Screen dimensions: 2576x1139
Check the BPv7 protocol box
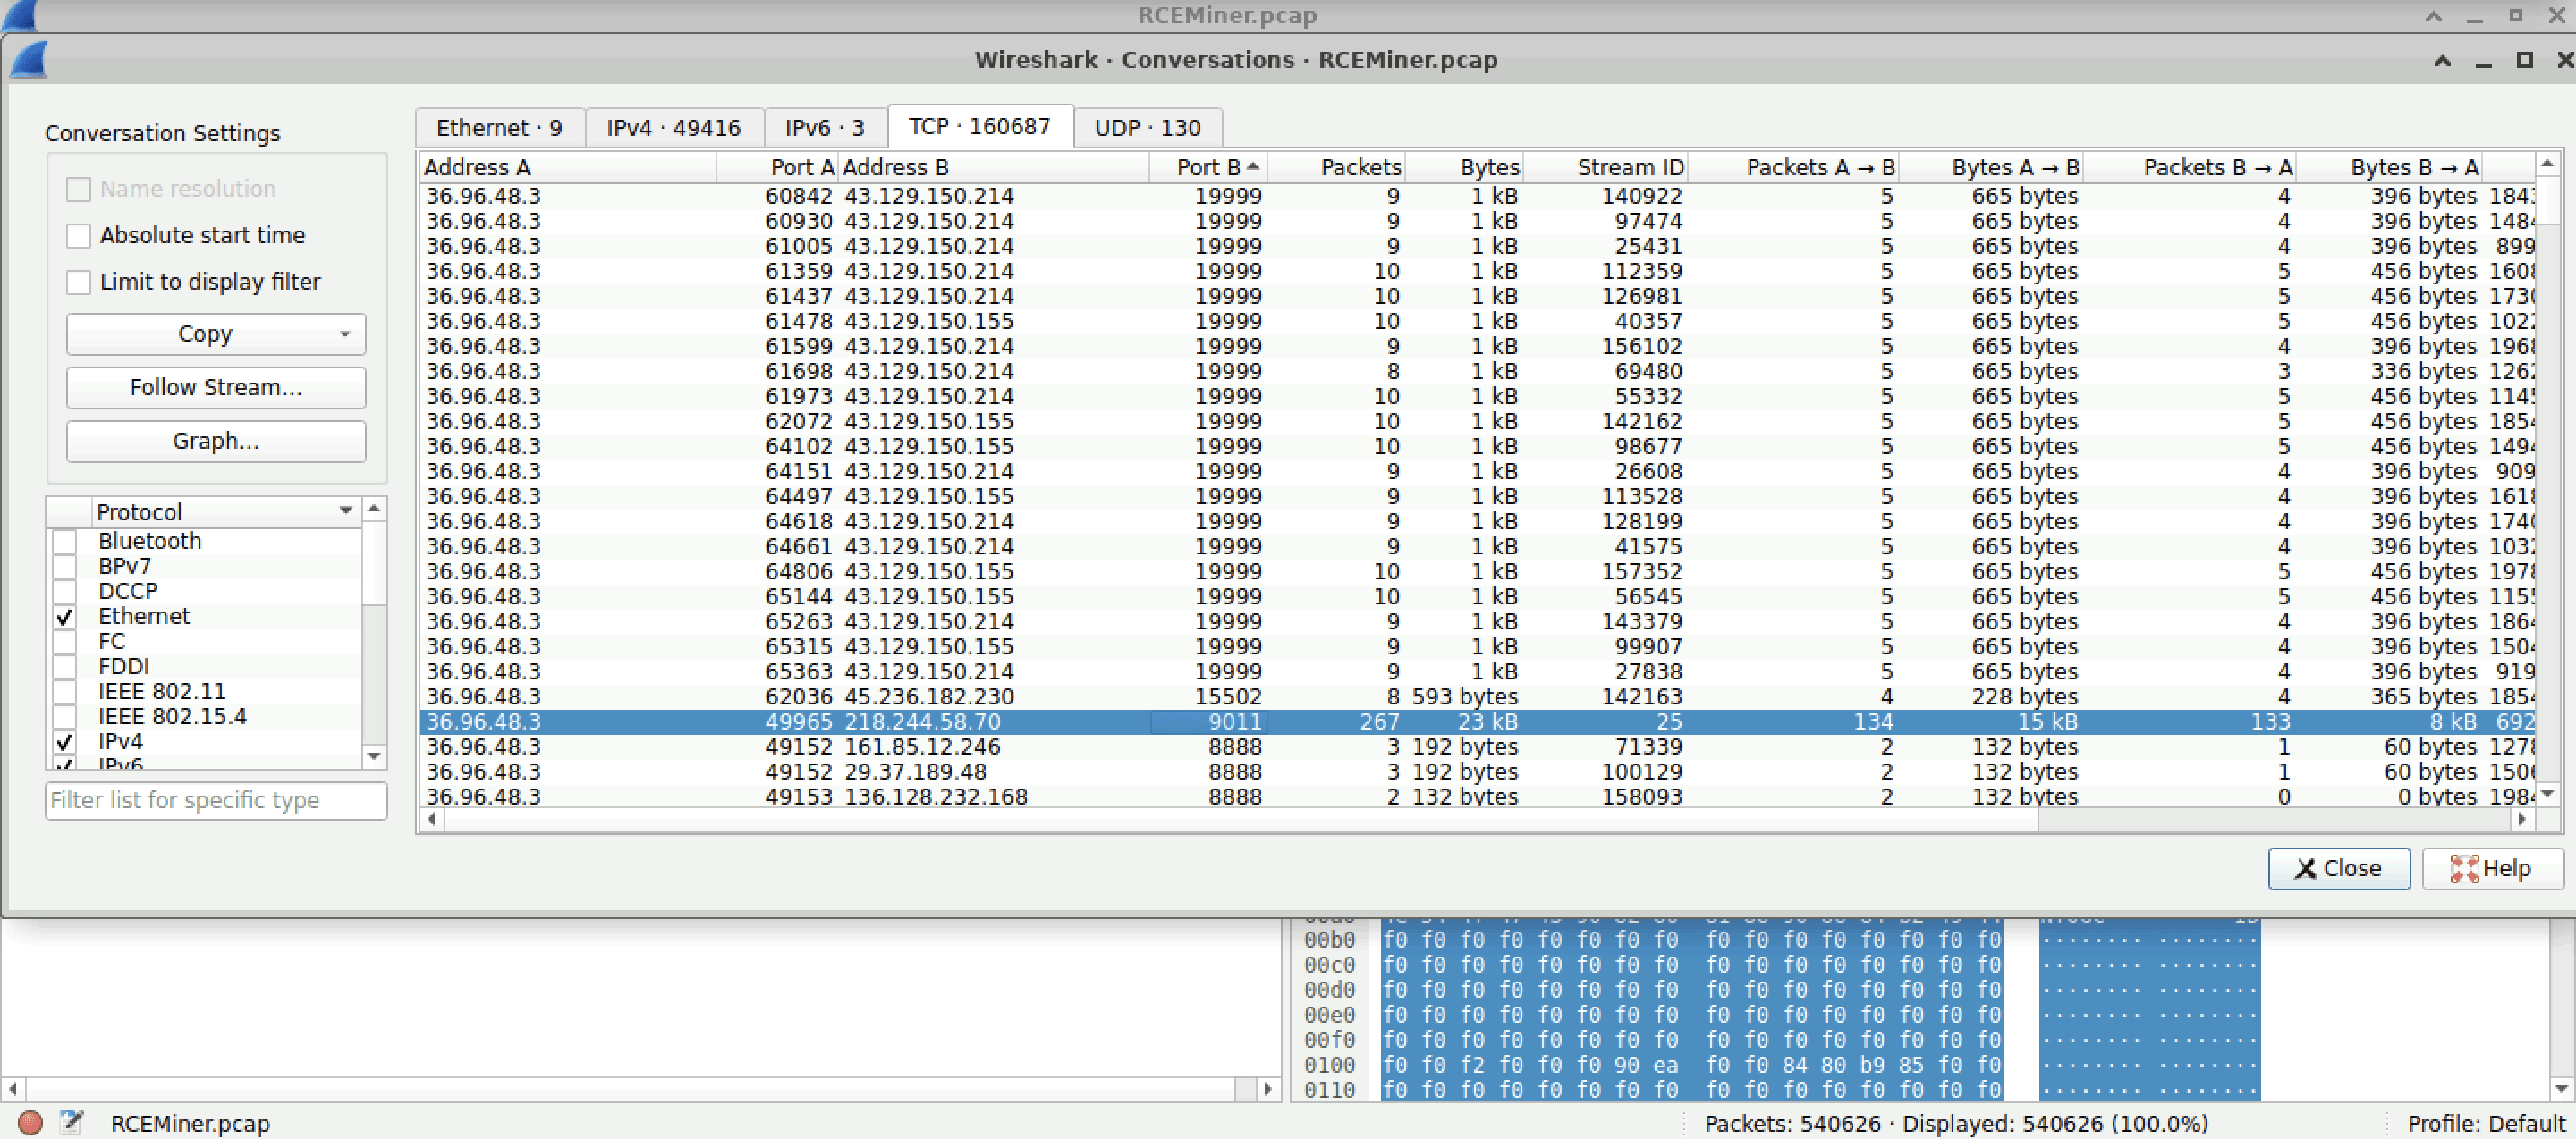(64, 567)
